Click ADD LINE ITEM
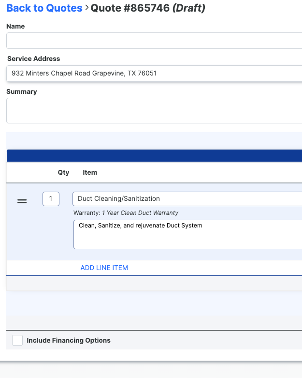The width and height of the screenshot is (302, 378). [x=104, y=268]
